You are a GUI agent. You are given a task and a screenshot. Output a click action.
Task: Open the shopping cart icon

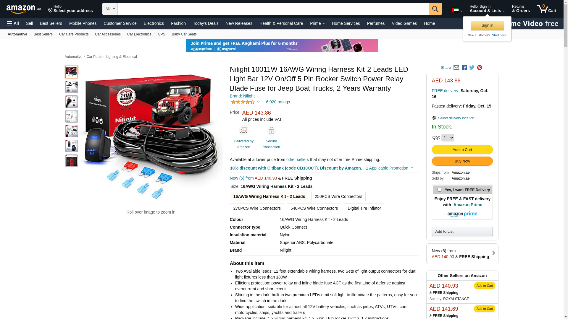547,9
